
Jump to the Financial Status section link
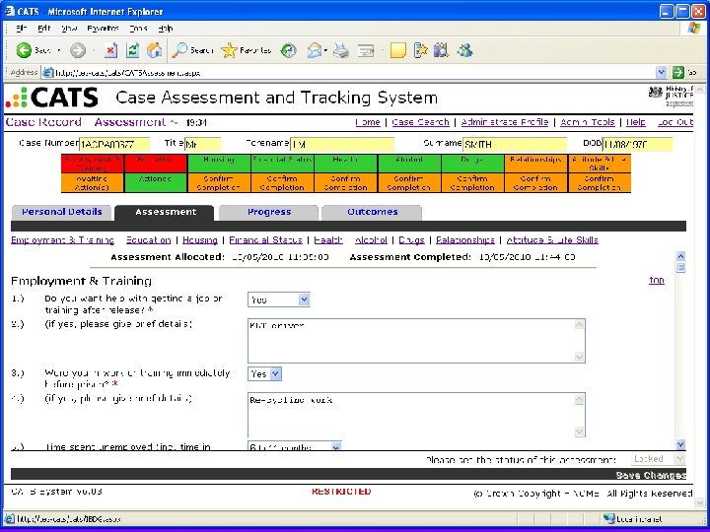point(265,240)
